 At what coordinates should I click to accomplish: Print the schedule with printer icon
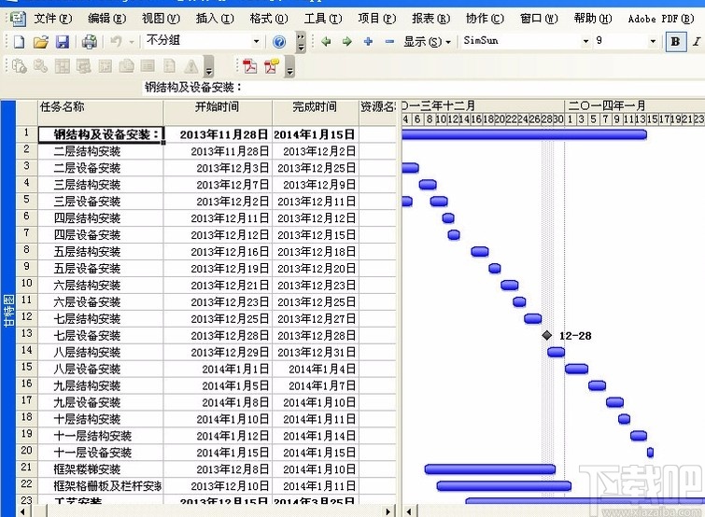click(89, 42)
